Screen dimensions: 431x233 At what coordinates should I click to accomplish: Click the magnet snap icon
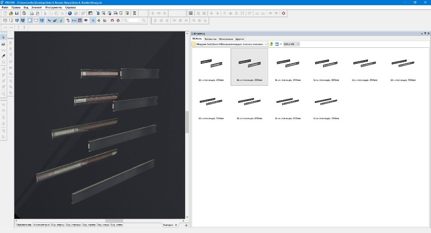[112, 20]
